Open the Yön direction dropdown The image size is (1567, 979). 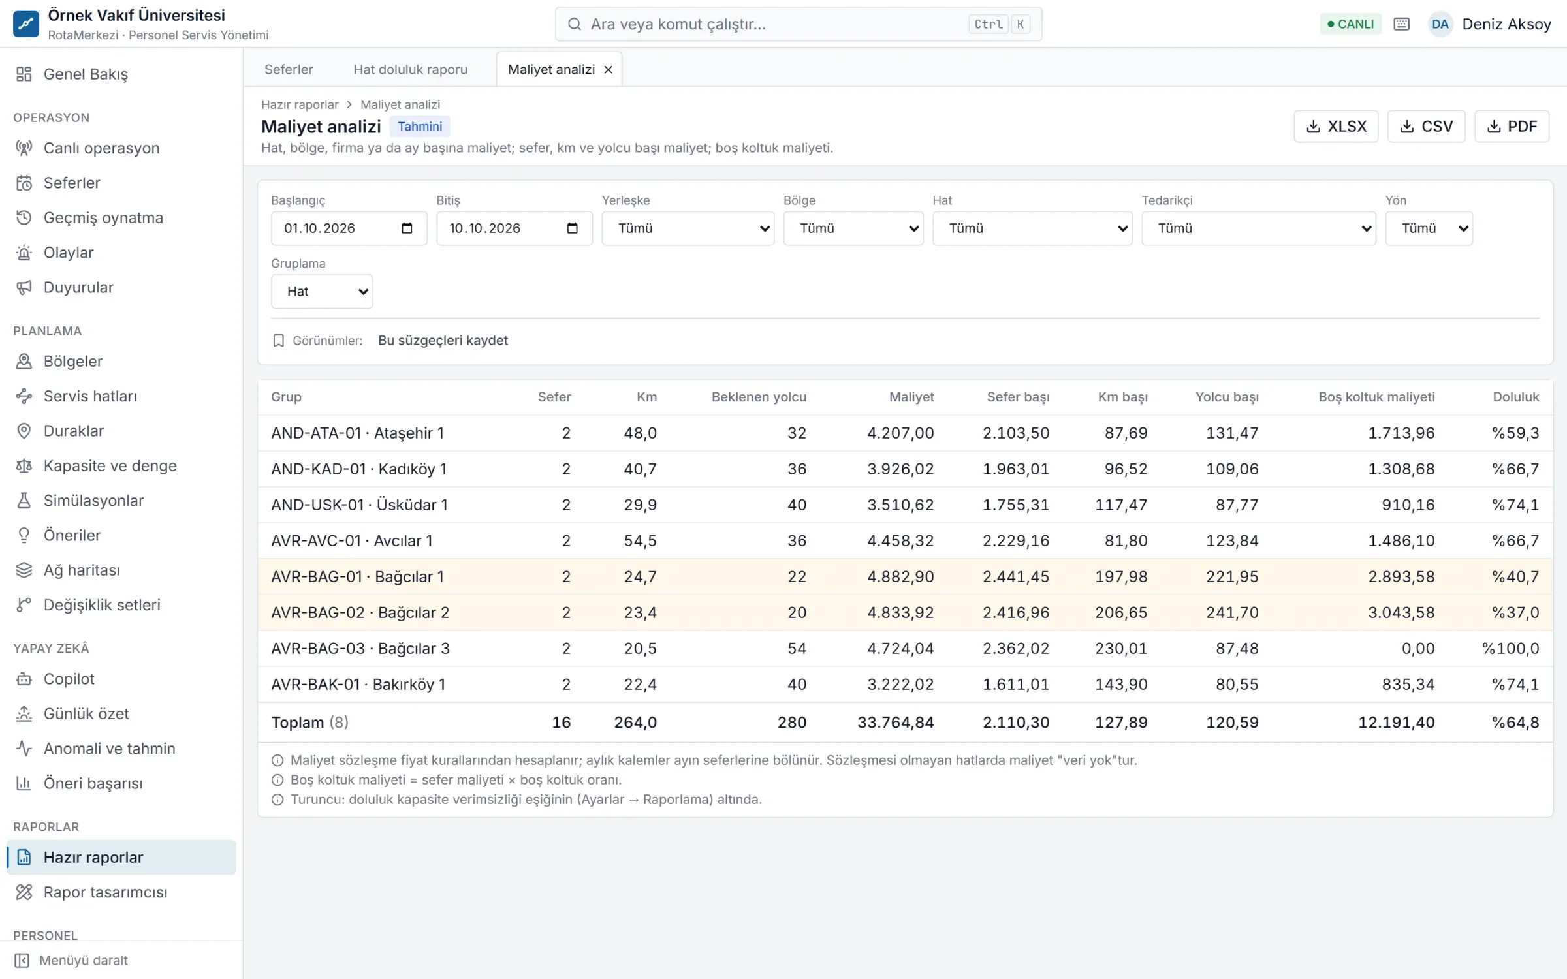coord(1429,228)
